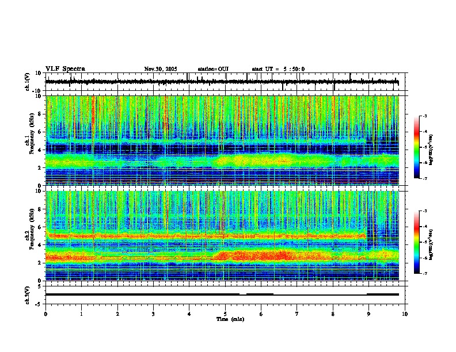Click the "VLF Spectra" title text

(x=65, y=69)
